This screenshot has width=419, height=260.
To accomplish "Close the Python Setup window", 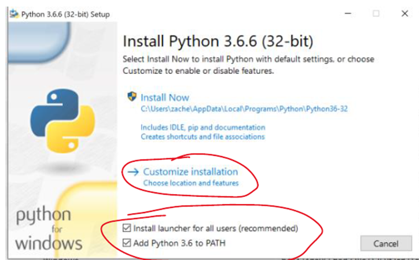I will click(405, 13).
